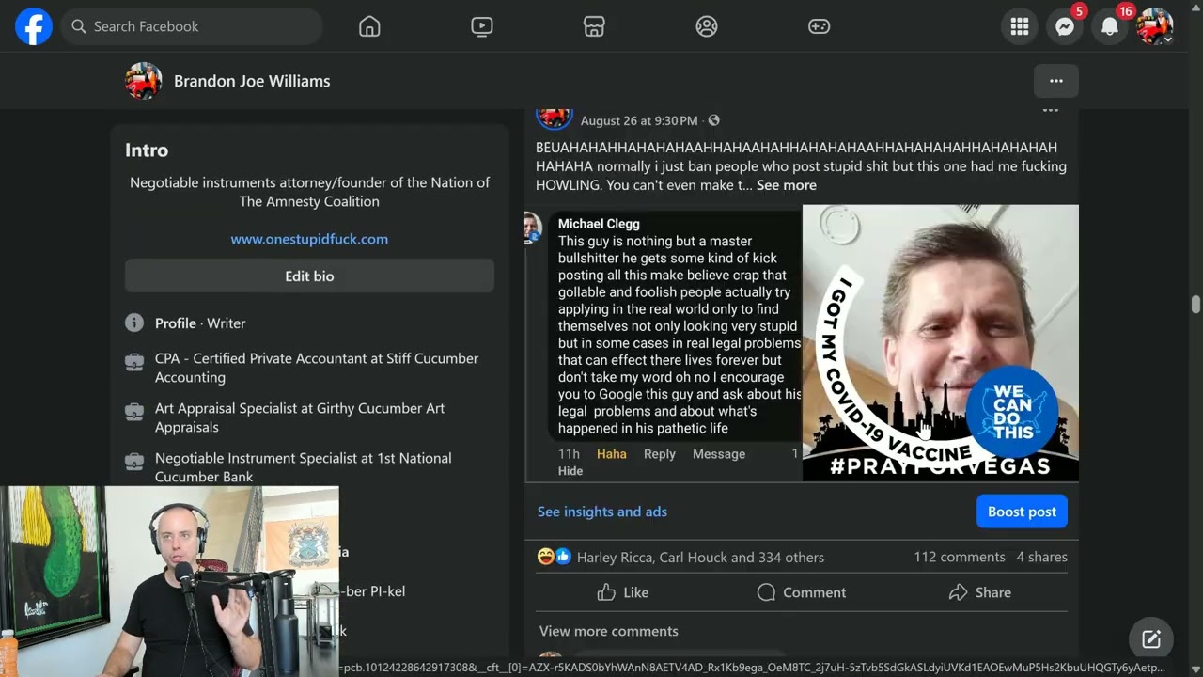Open the www.onestupidfuck.com link

[309, 239]
